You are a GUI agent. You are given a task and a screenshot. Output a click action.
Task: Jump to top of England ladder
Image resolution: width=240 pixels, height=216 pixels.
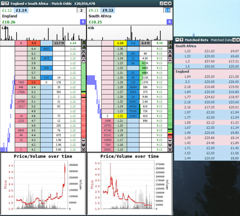[x=84, y=52]
